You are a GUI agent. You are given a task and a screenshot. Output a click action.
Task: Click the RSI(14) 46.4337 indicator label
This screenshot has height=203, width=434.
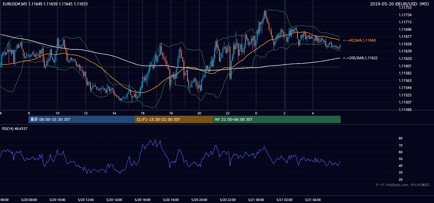15,129
